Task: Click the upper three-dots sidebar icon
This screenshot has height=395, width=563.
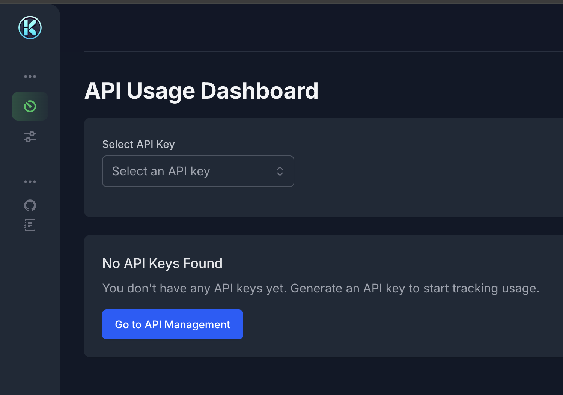Action: point(30,77)
